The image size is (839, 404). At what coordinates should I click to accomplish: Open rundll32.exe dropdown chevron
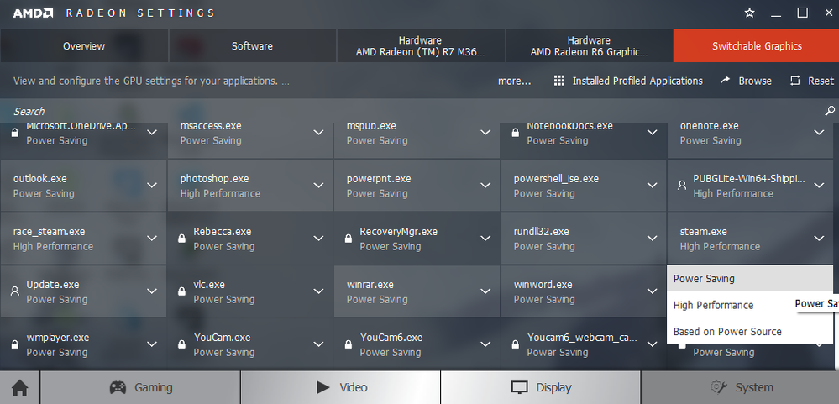click(653, 239)
